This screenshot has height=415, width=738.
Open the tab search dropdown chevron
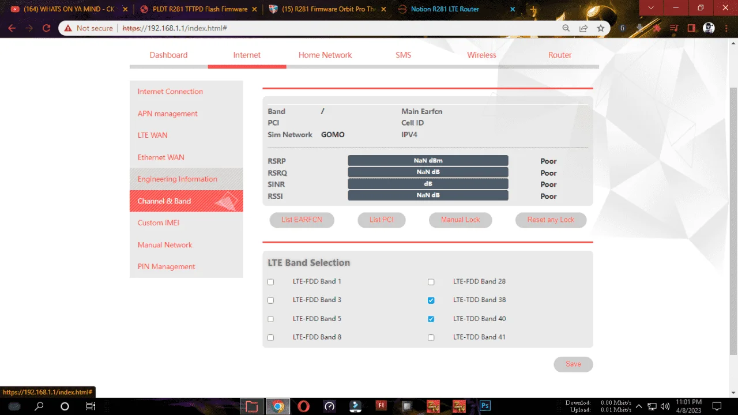click(651, 8)
